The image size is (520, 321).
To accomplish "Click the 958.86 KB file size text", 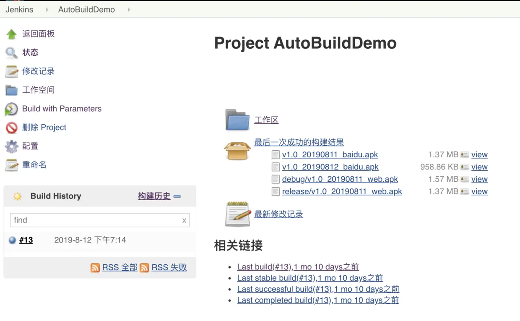I will coord(439,167).
